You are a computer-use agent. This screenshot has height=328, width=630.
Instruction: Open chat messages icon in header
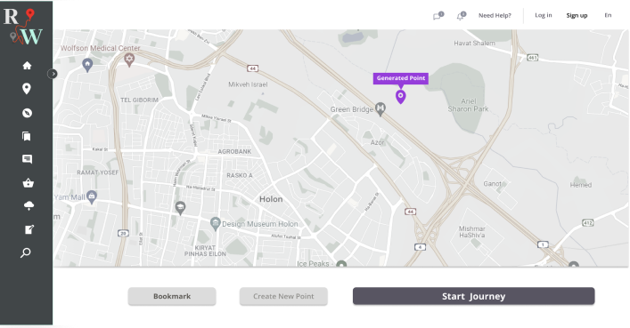pyautogui.click(x=438, y=16)
